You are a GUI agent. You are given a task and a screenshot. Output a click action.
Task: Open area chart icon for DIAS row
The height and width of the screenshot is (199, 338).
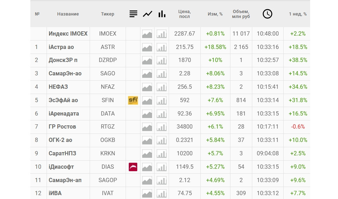[x=147, y=167]
